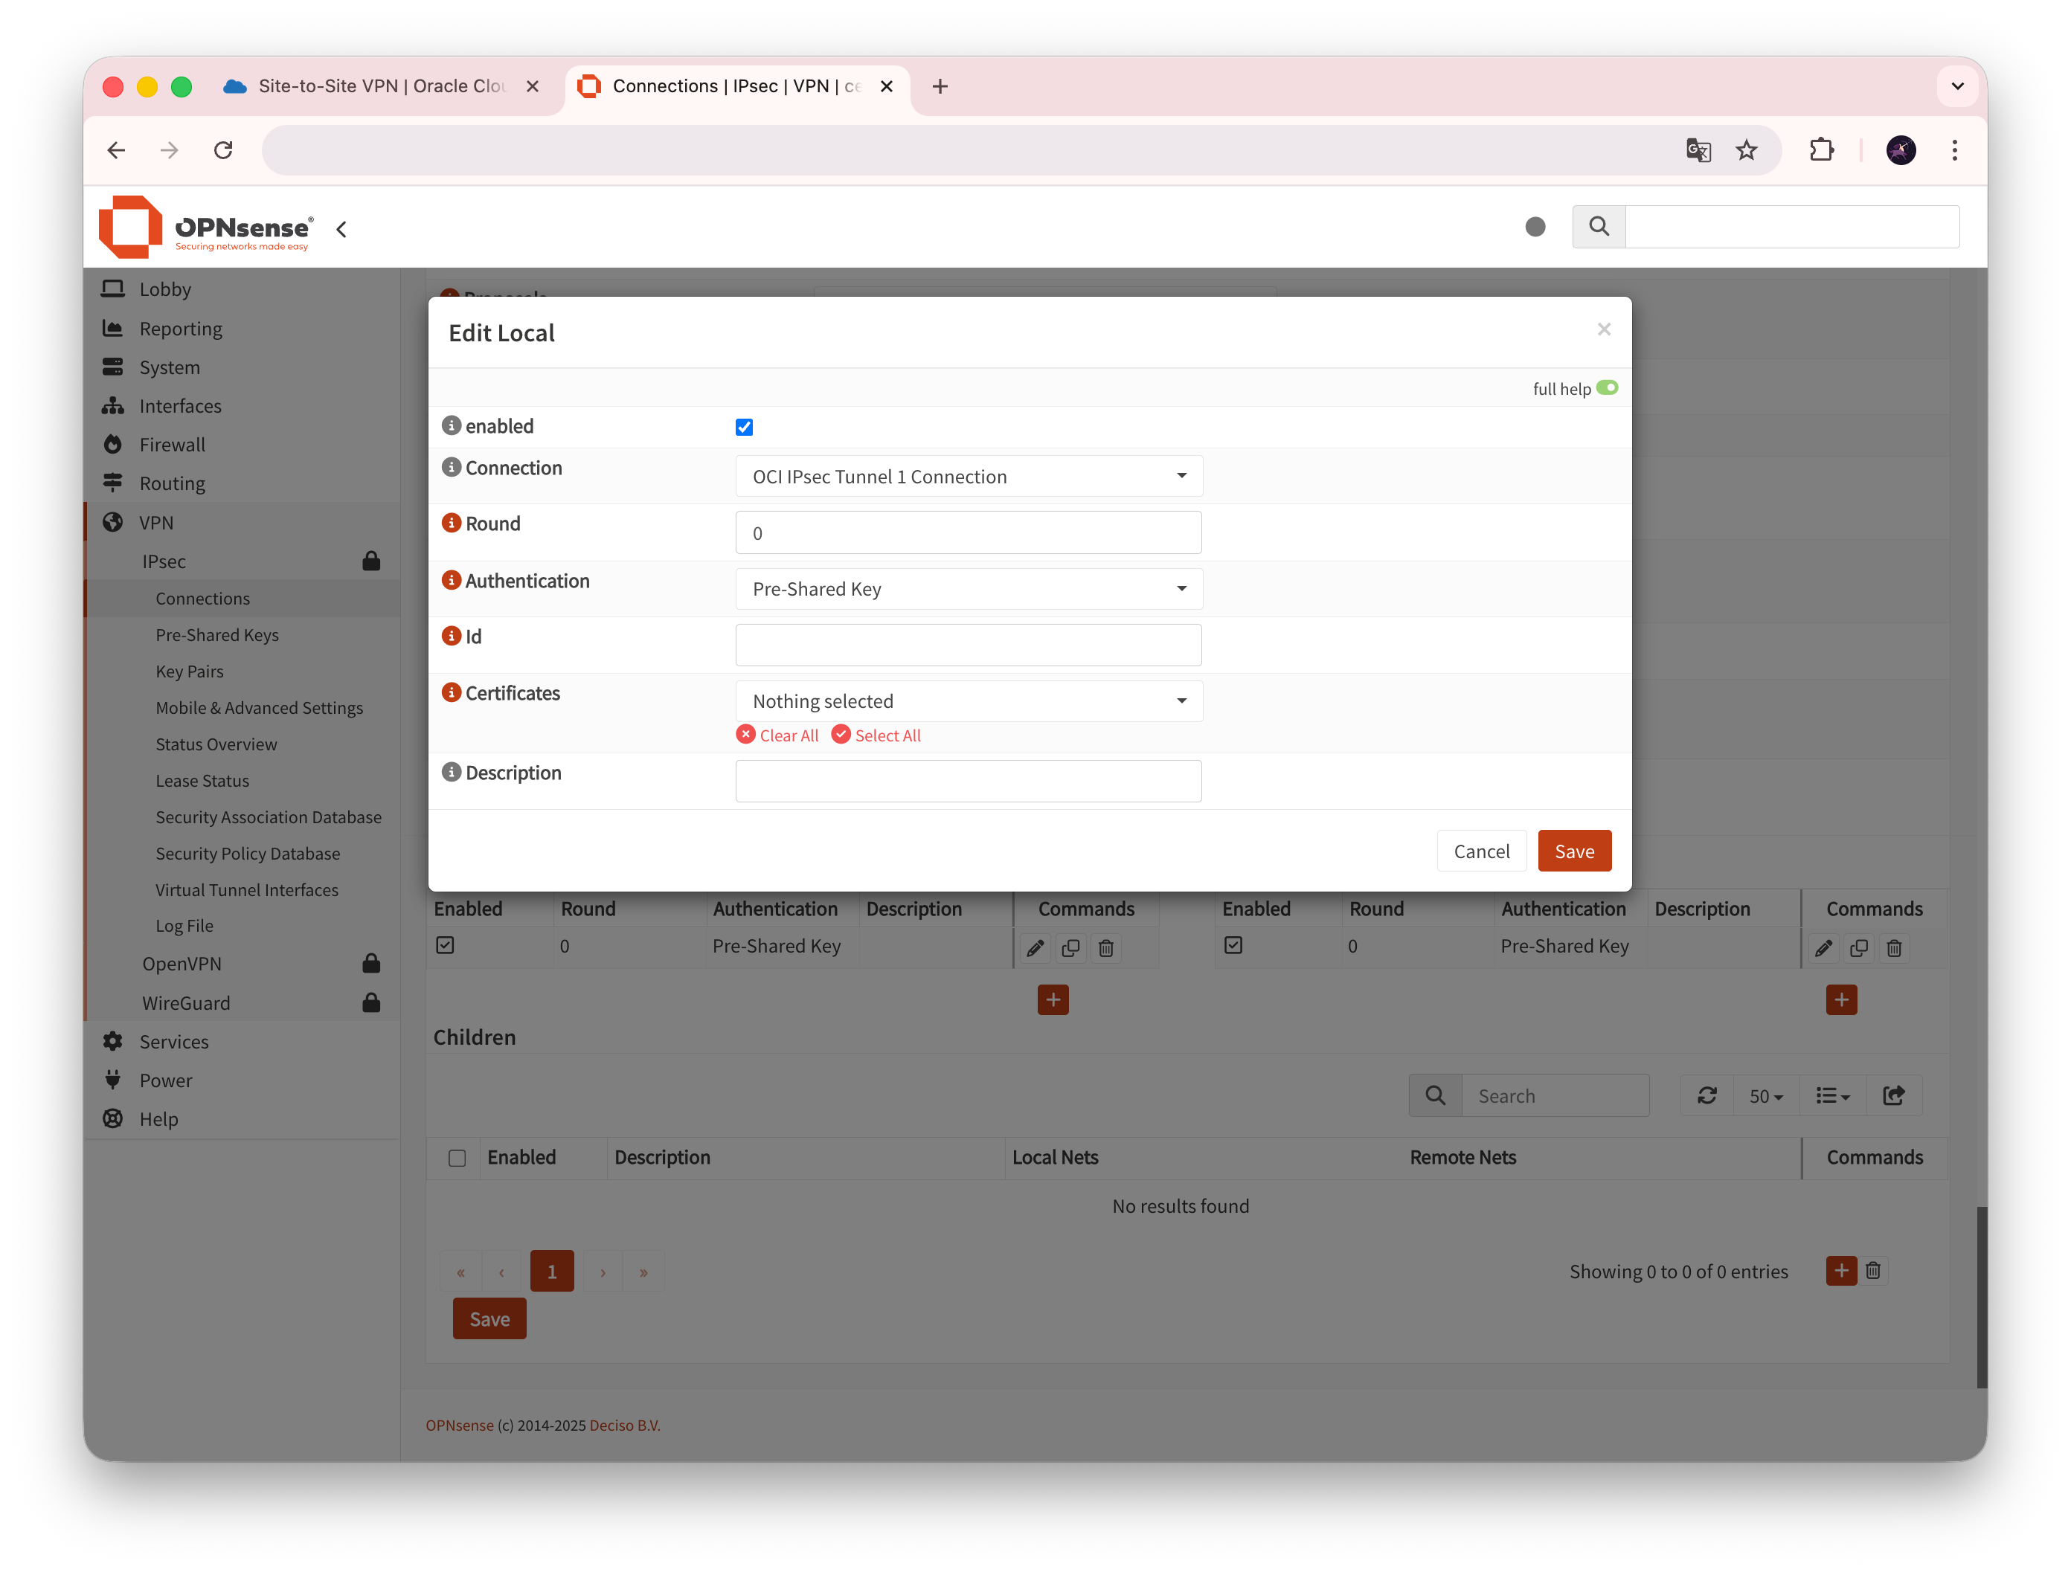Toggle the full help switch
Viewport: 2071px width, 1572px height.
1607,387
